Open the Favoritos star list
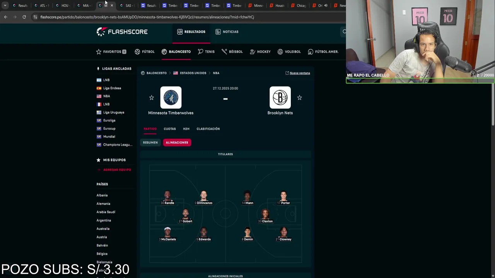This screenshot has width=495, height=278. (x=111, y=52)
